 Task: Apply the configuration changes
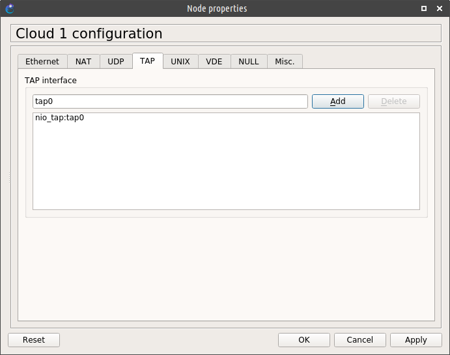point(415,340)
